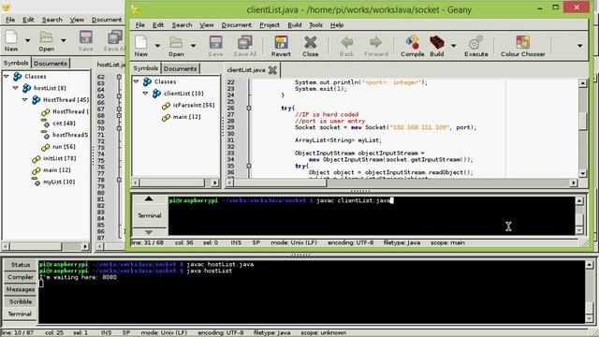The image size is (599, 337).
Task: Collapse clientList [10] class node
Action: tap(146, 94)
